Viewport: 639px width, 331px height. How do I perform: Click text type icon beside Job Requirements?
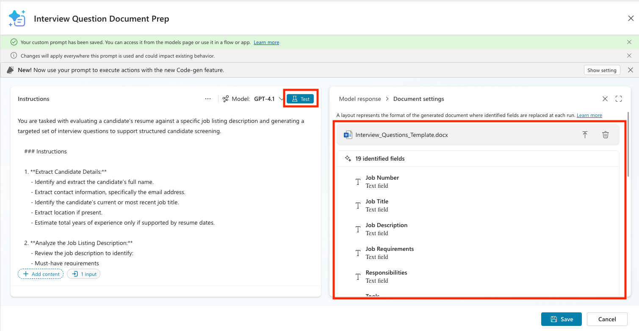358,253
